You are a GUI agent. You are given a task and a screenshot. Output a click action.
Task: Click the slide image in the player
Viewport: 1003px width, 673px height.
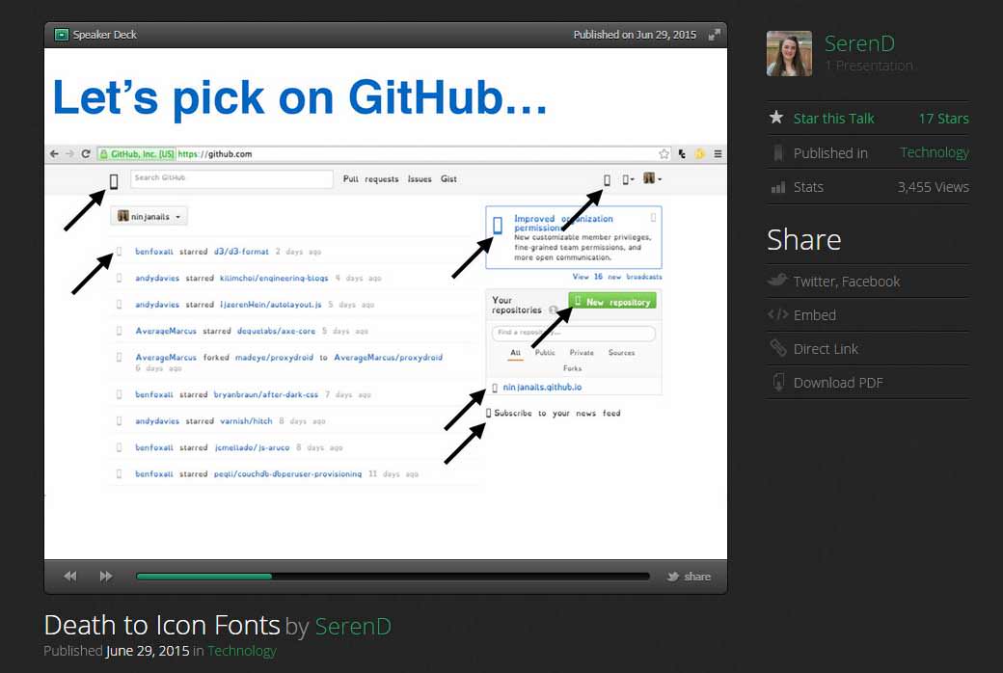click(x=386, y=304)
